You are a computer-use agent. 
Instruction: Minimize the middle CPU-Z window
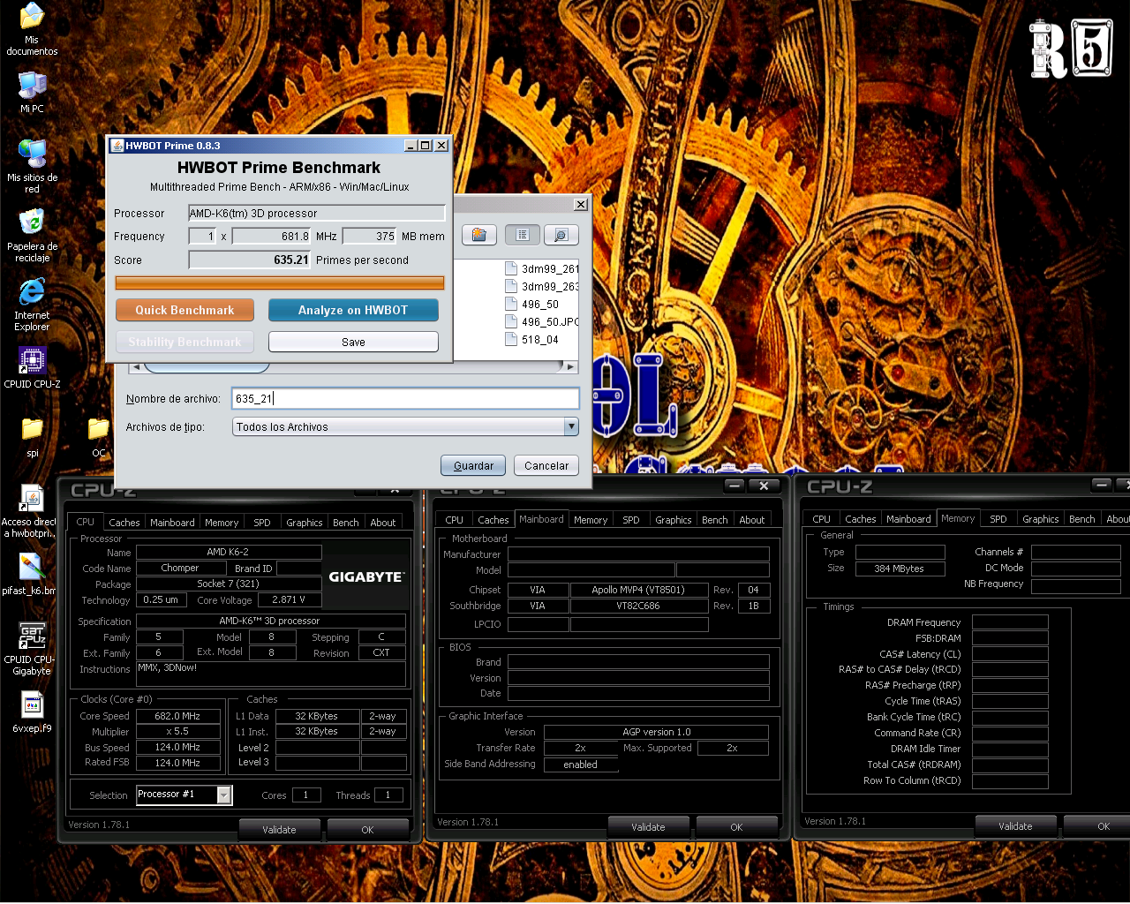[x=734, y=486]
